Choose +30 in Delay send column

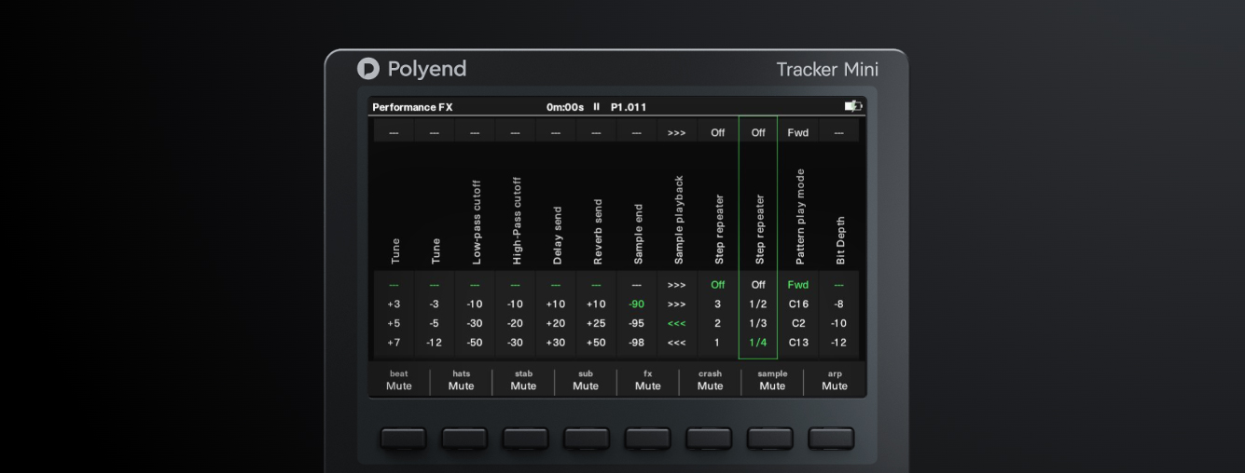555,343
